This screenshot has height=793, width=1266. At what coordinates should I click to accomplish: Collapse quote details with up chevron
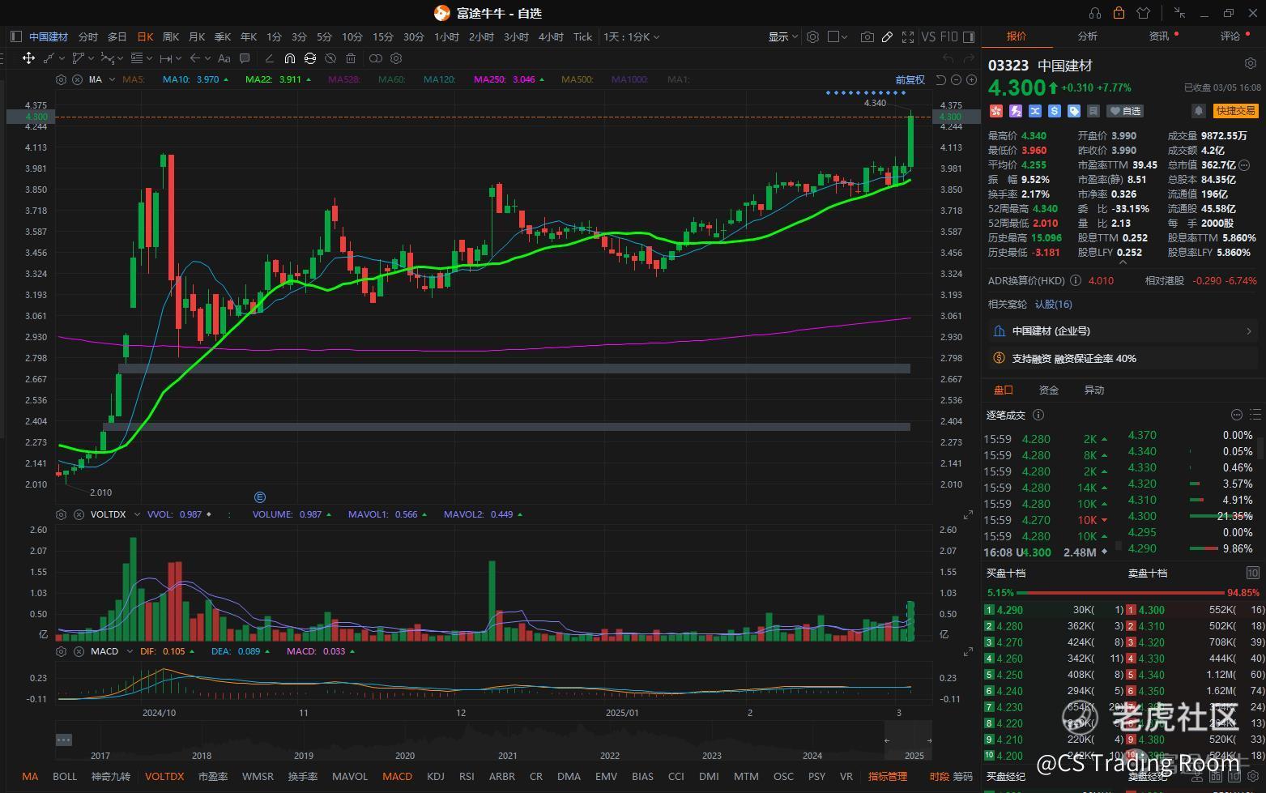[1123, 262]
